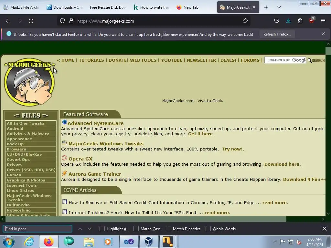Follow the Try now! link

(x=232, y=149)
